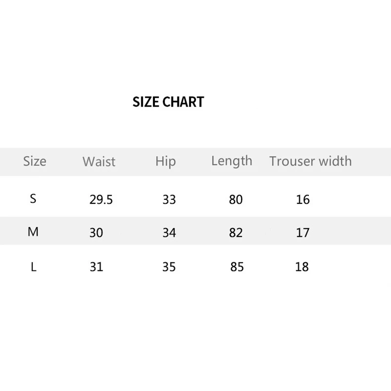Select the M size row label
Viewport: 391px width, 391px height.
coord(33,232)
